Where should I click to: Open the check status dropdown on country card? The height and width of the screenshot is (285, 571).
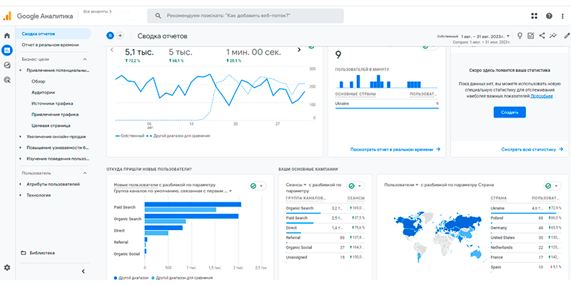[552, 186]
